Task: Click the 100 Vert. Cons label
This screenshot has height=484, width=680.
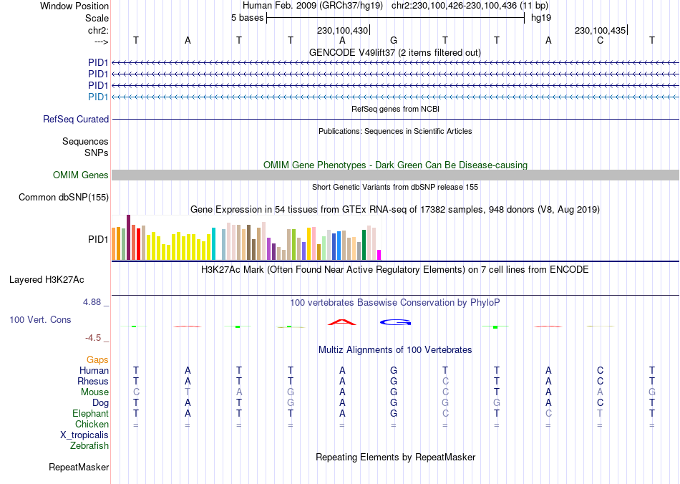Action: click(x=40, y=319)
